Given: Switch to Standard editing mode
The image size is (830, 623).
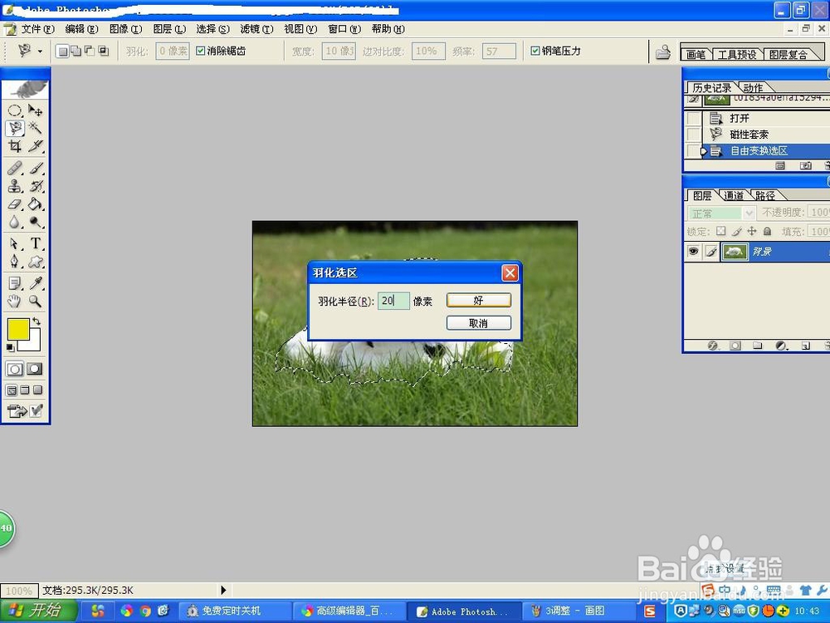Looking at the screenshot, I should tap(14, 369).
